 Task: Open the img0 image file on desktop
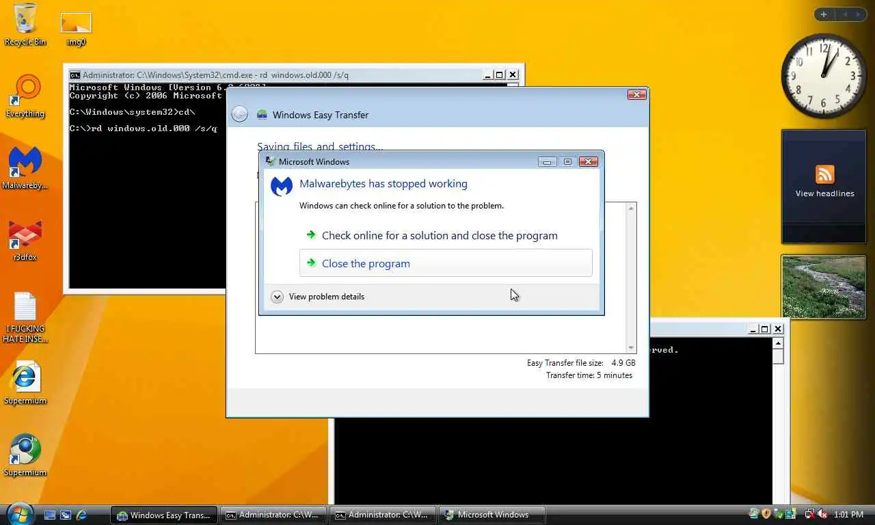[76, 29]
